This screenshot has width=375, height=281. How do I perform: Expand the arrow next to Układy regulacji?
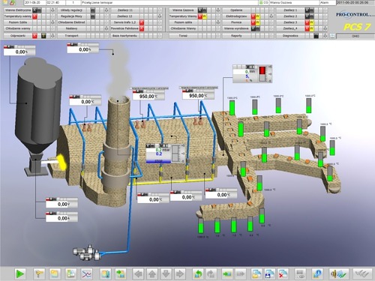click(x=106, y=10)
